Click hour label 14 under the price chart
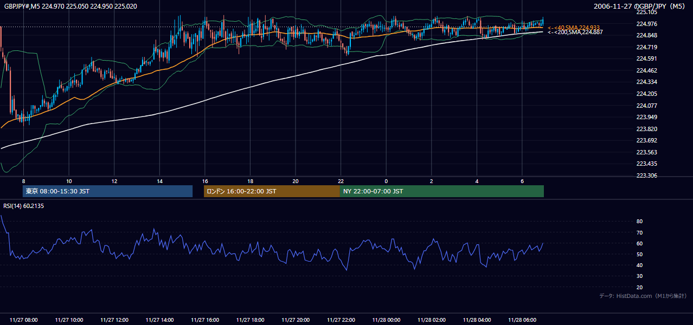Screen dimensions: 693x325 click(159, 181)
